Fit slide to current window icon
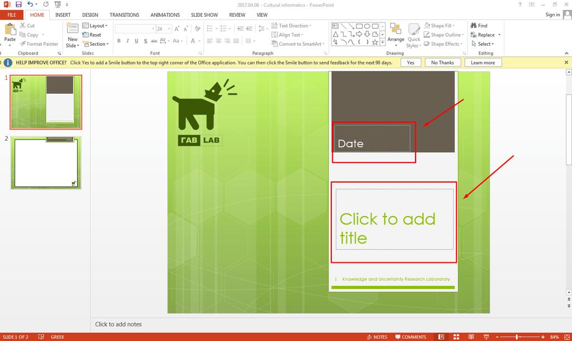The height and width of the screenshot is (341, 572). [567, 337]
